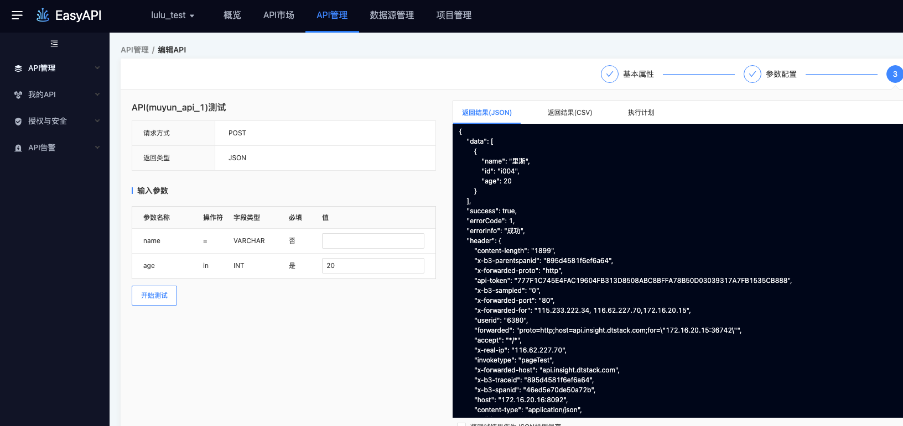
Task: Focus the name parameter value field
Action: click(373, 241)
